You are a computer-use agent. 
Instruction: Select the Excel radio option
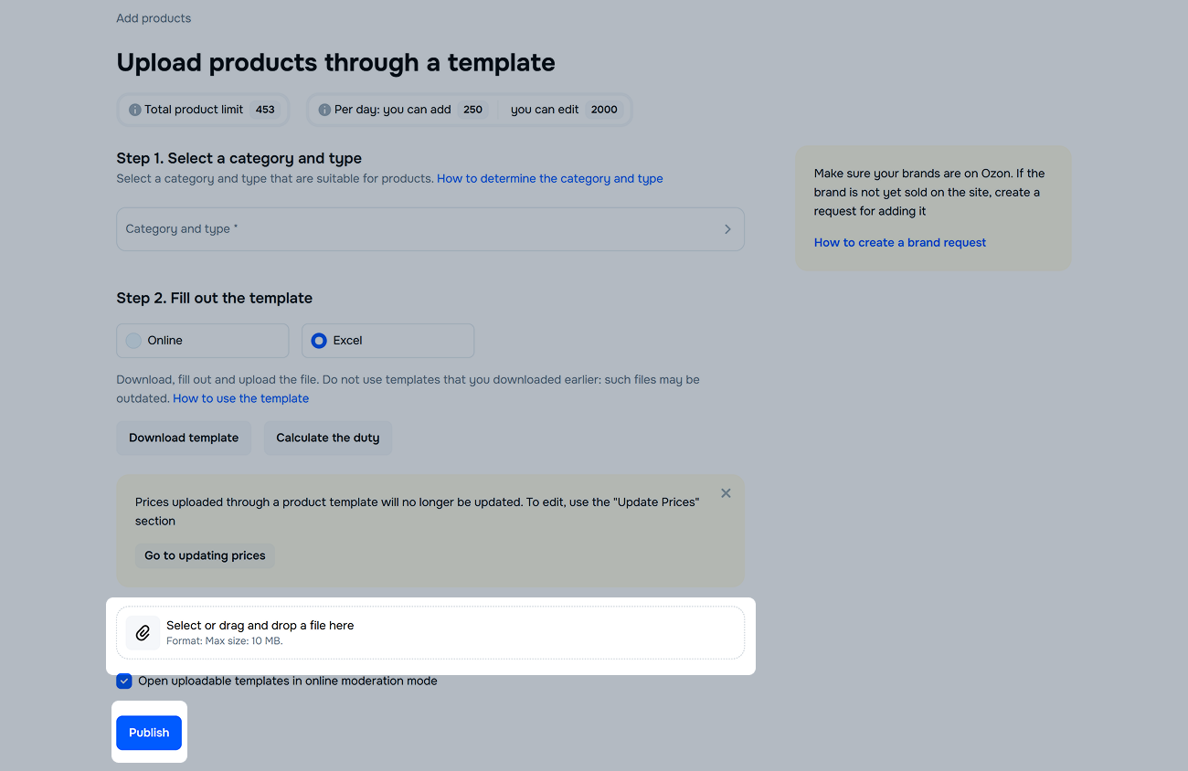(319, 341)
